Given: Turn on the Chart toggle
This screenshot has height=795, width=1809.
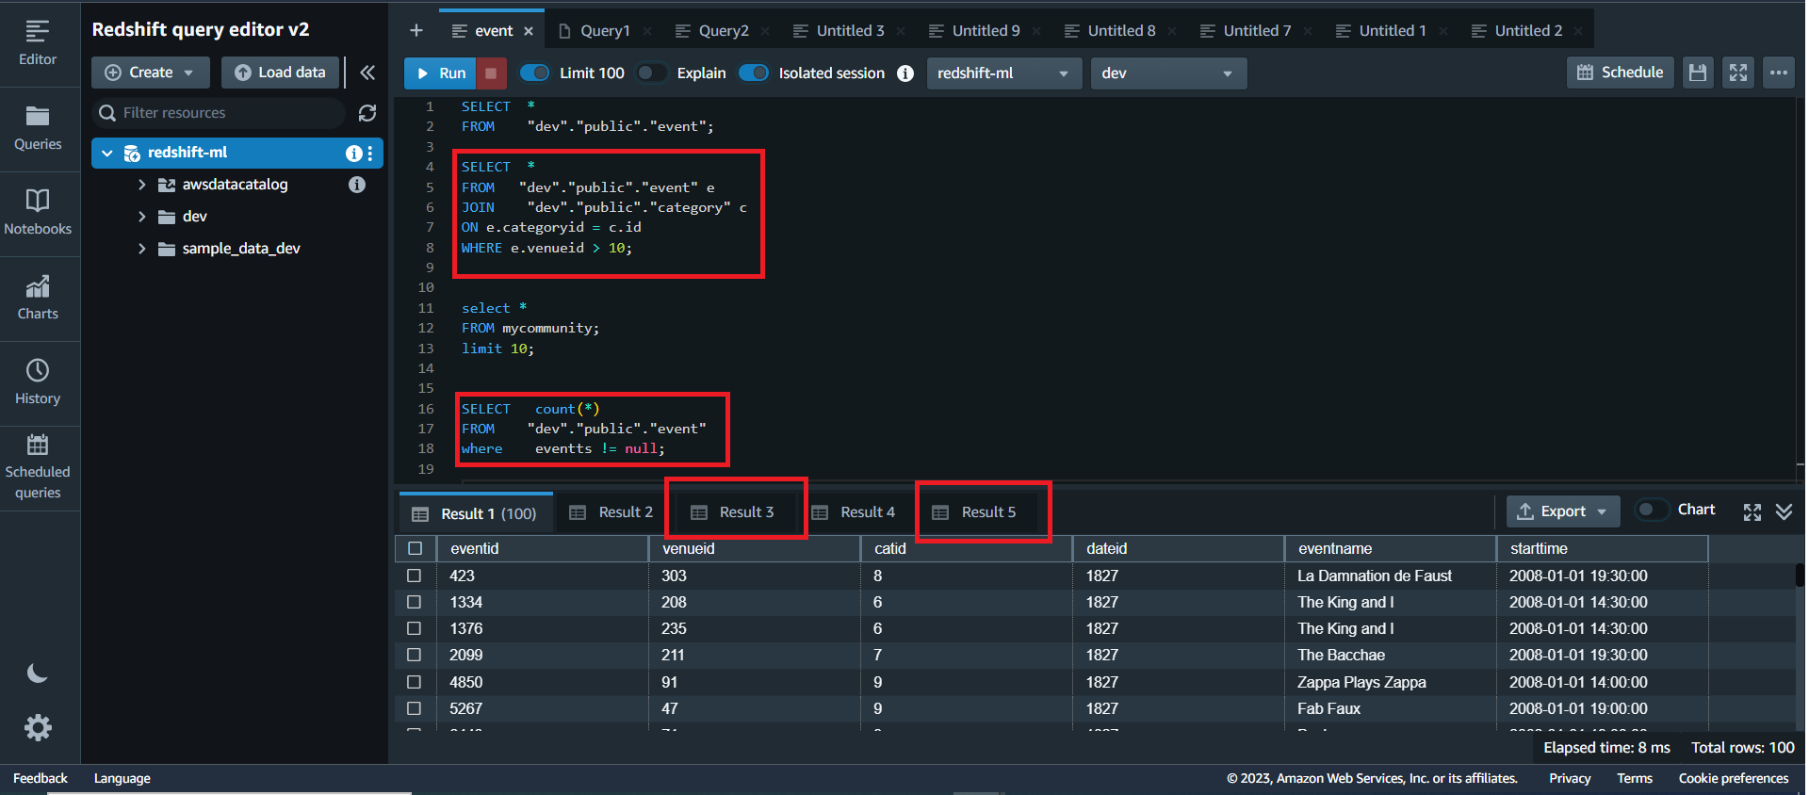Looking at the screenshot, I should click(1652, 510).
